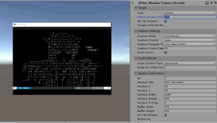Click the N mode indicator in Vim status line
The width and height of the screenshot is (217, 123).
(14, 88)
